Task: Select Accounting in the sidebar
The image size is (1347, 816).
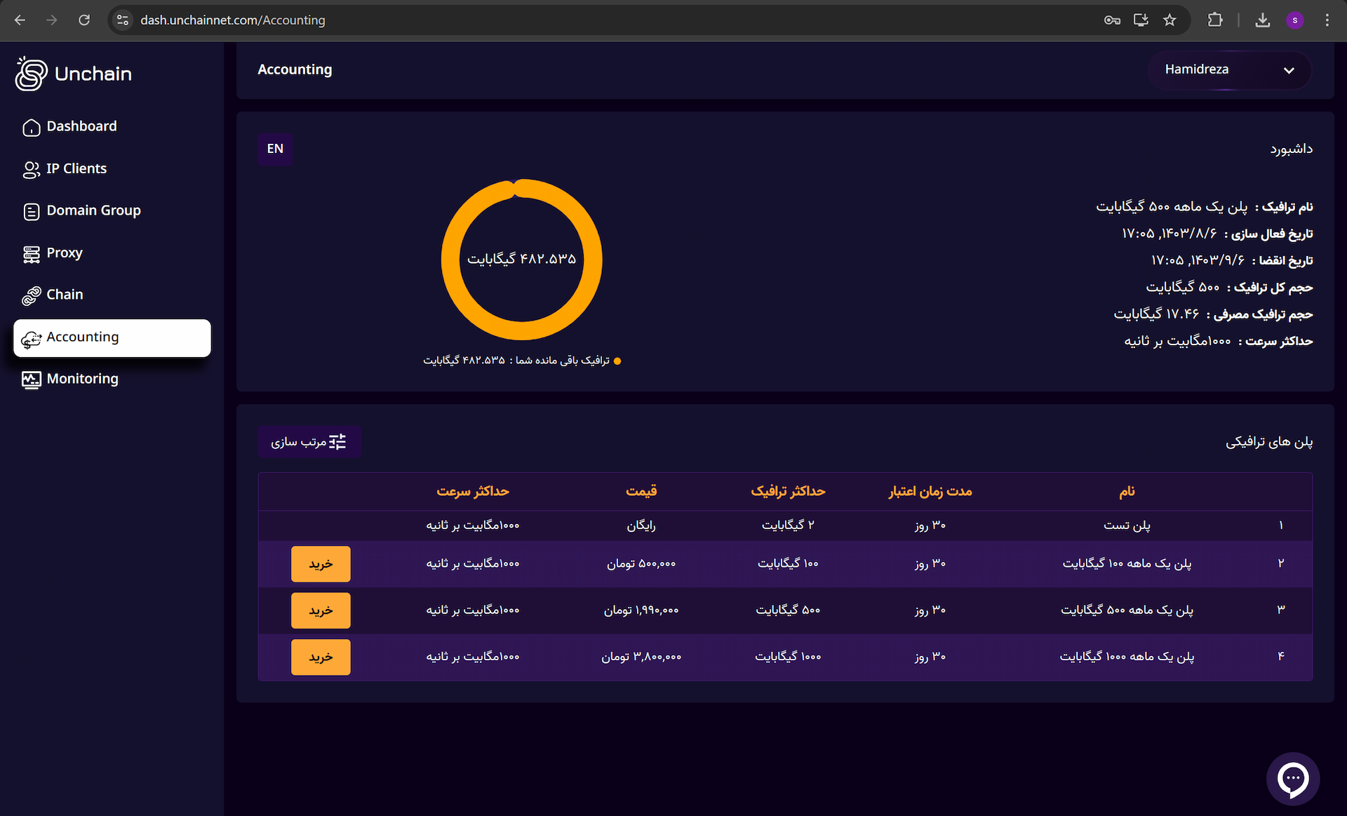Action: click(112, 337)
